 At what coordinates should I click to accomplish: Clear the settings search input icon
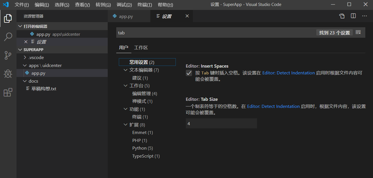358,33
